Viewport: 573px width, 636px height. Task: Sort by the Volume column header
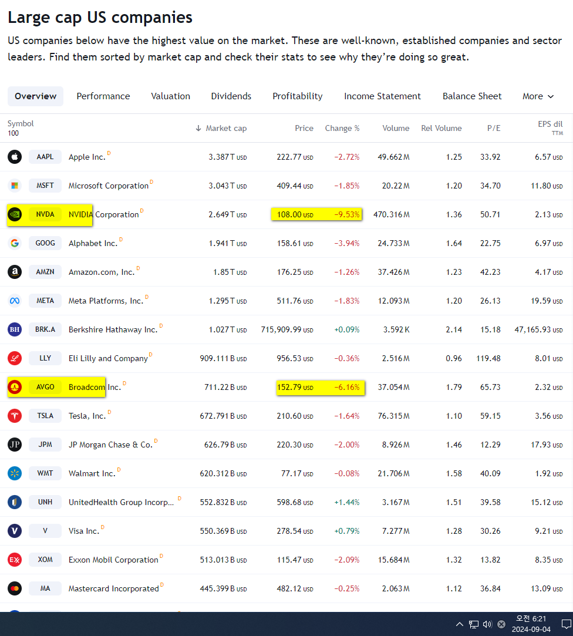(396, 128)
